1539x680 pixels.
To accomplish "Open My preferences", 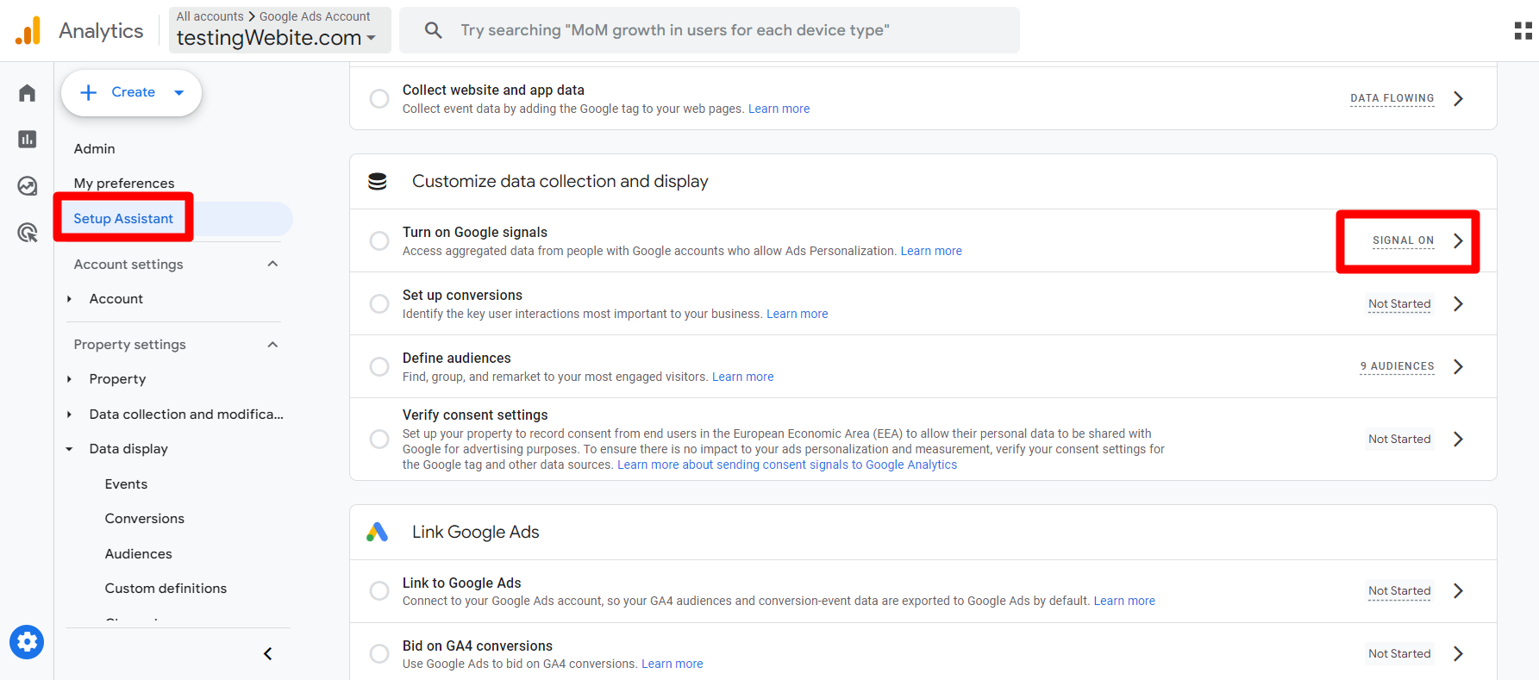I will (x=124, y=183).
